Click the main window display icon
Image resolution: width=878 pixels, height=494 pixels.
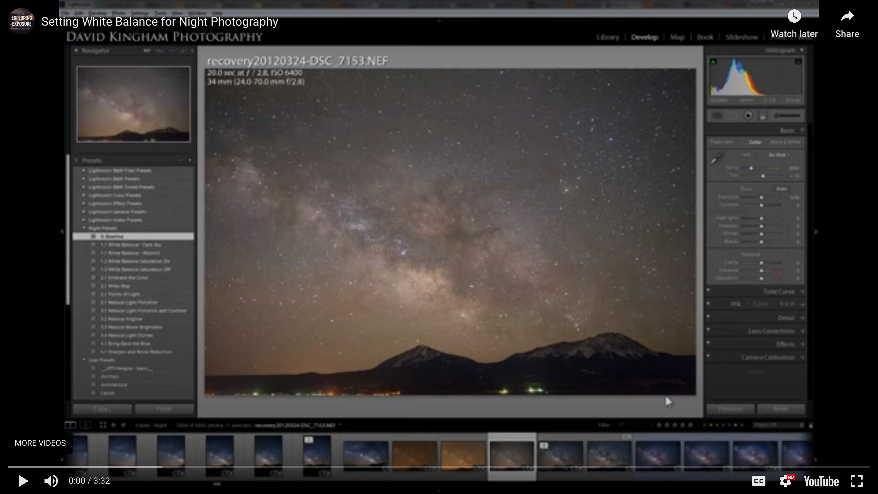70,425
